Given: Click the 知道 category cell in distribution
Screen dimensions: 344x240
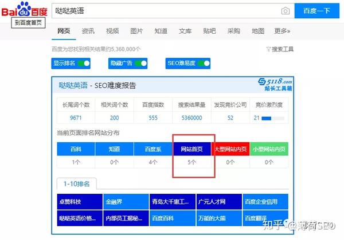Looking at the screenshot, I should click(114, 149).
